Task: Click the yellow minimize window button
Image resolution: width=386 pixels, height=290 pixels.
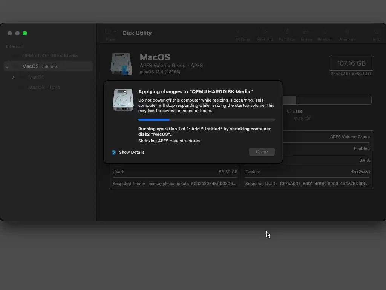Action: [17, 33]
